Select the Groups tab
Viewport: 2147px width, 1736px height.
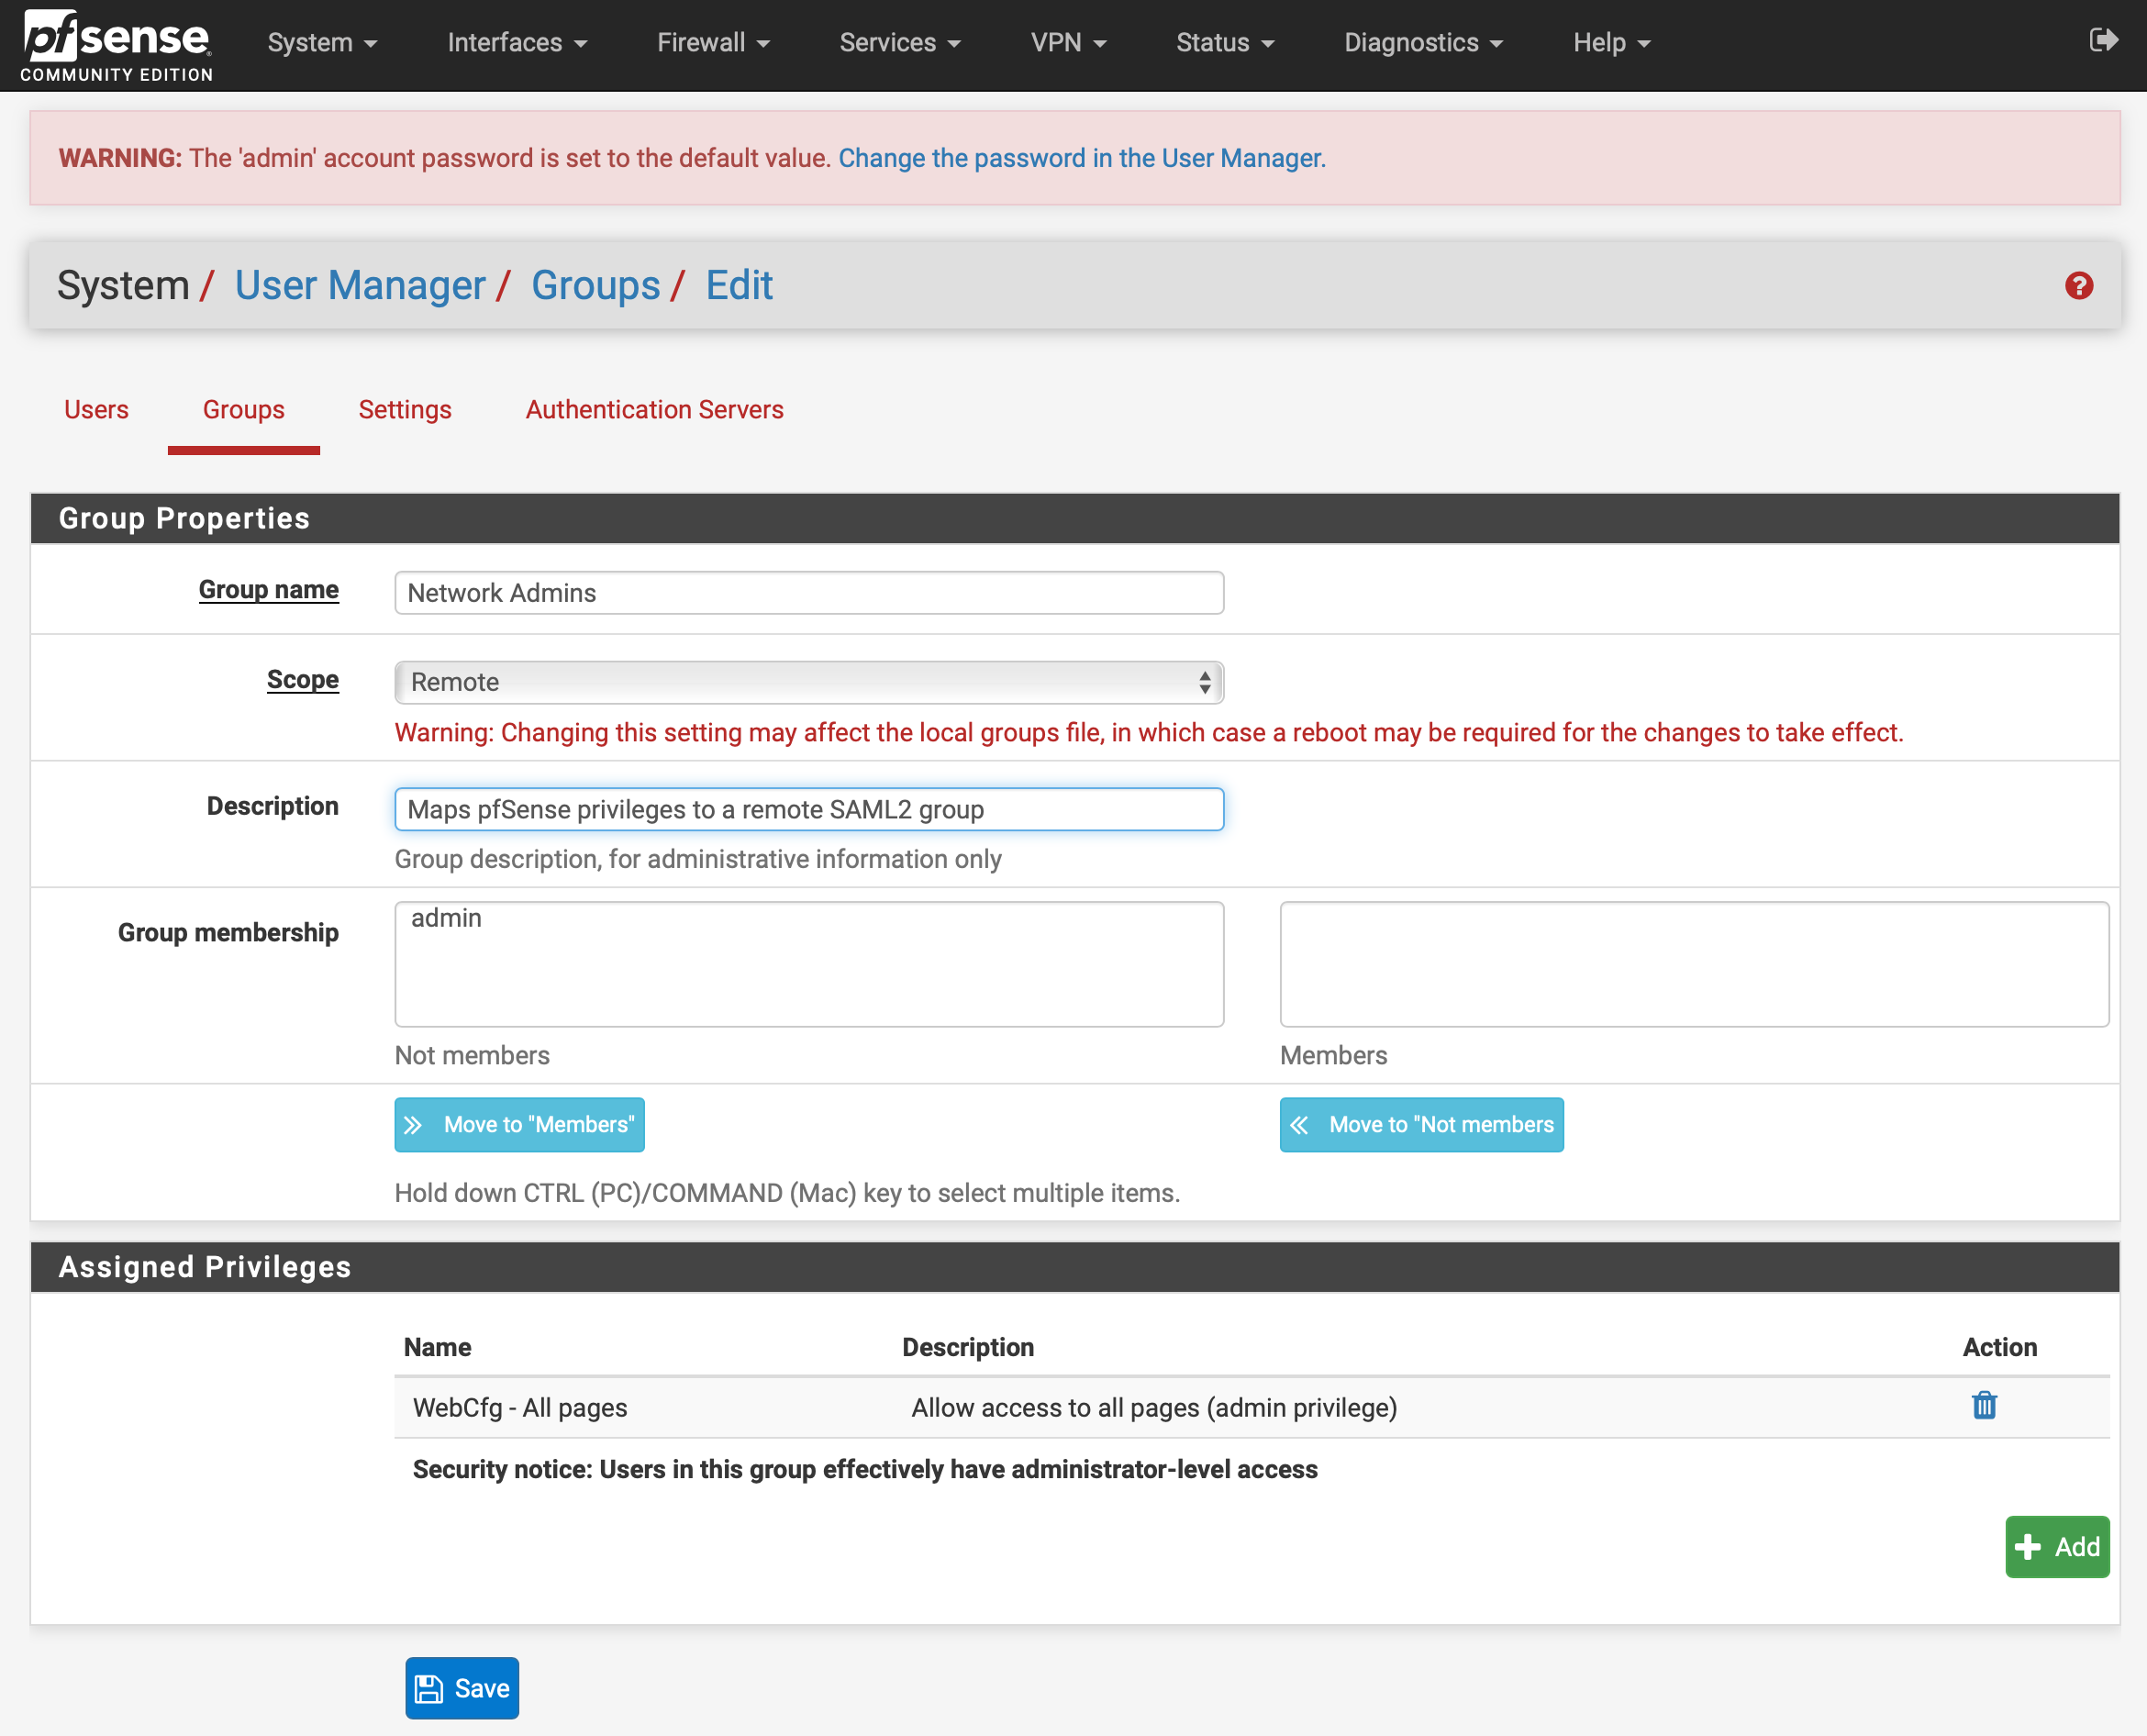(243, 411)
